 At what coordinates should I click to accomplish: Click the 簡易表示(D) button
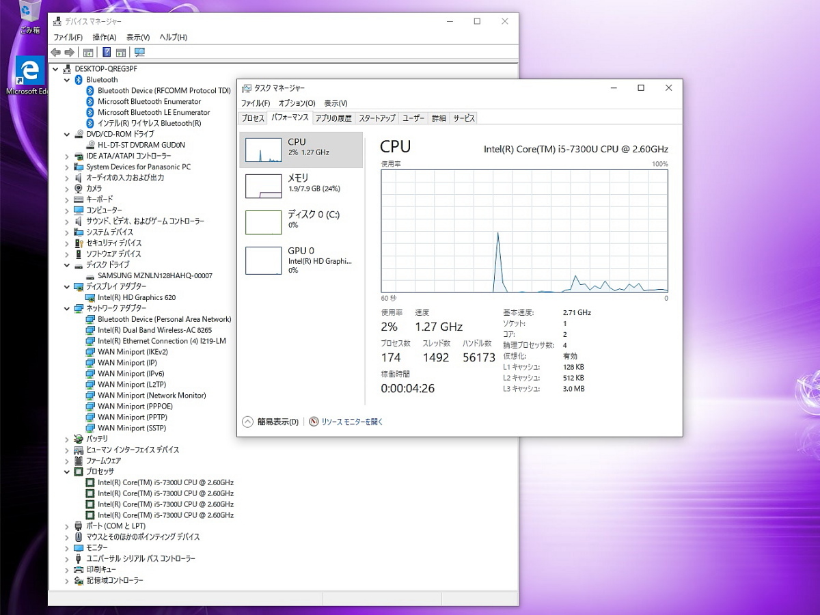coord(271,422)
